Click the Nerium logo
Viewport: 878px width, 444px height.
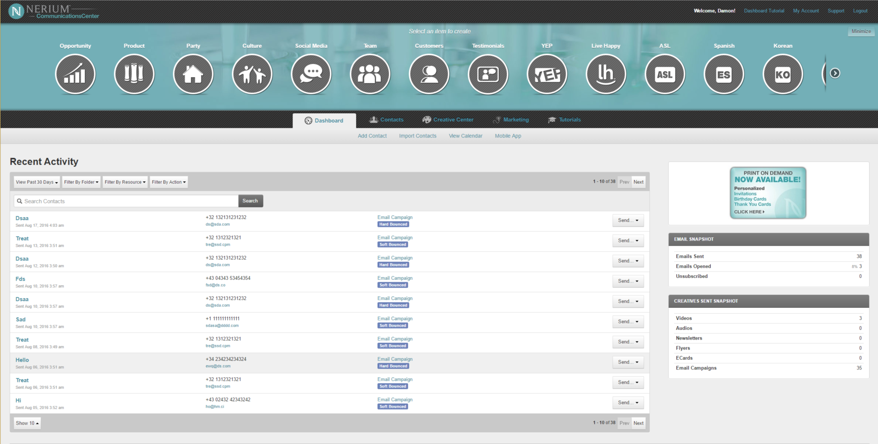(54, 12)
